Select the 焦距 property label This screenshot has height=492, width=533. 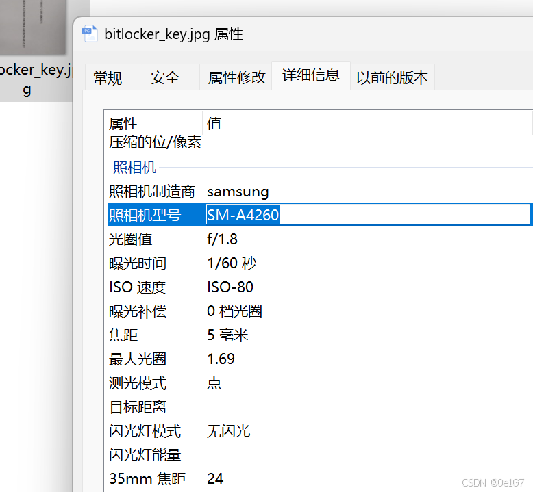click(x=123, y=335)
